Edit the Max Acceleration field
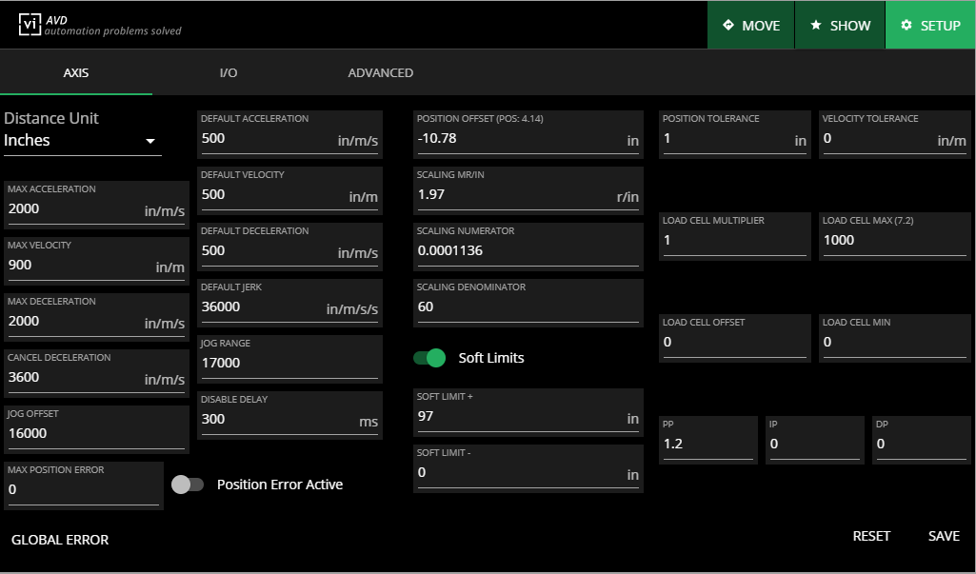 (96, 206)
